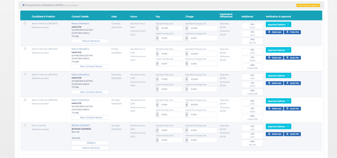Screen dimensions: 337x158
Task: Click the 17:00 PM clock-out badge for Tuesday
Action: (292, 32)
